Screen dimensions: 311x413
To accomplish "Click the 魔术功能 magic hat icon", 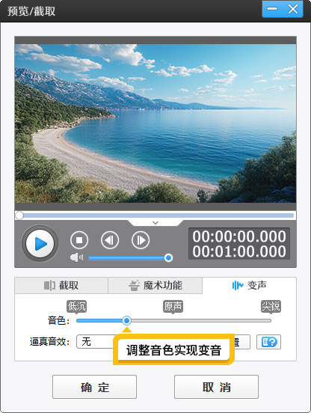I will (134, 285).
